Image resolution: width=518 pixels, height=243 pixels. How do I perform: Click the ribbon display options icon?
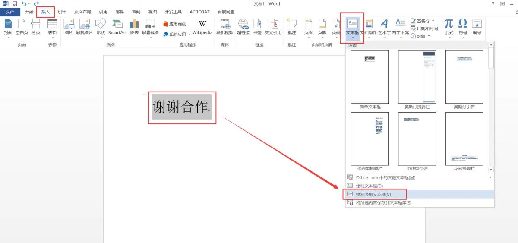click(502, 3)
